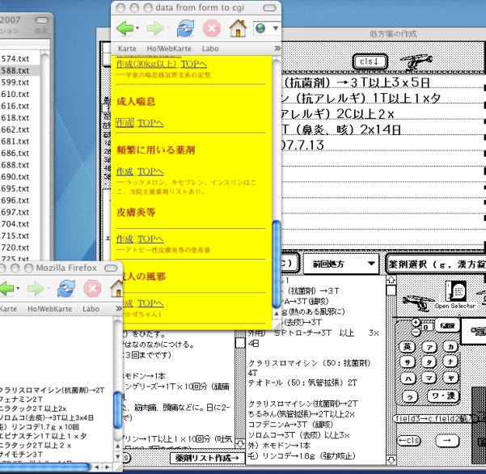
Task: Click up scroll arrow of drug list field
Action: [x=391, y=280]
